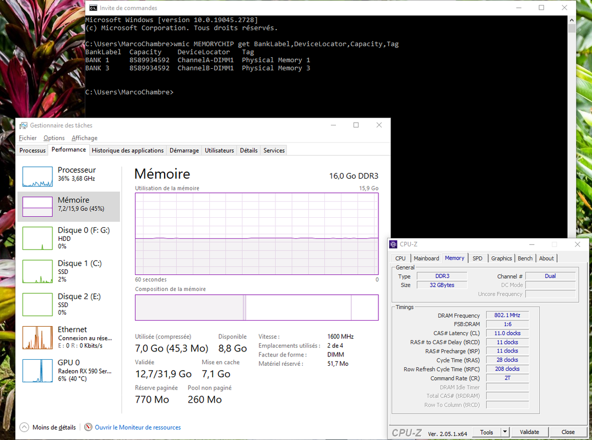The height and width of the screenshot is (440, 592).
Task: Click the Cycle Time 28 clocks value
Action: pos(507,360)
